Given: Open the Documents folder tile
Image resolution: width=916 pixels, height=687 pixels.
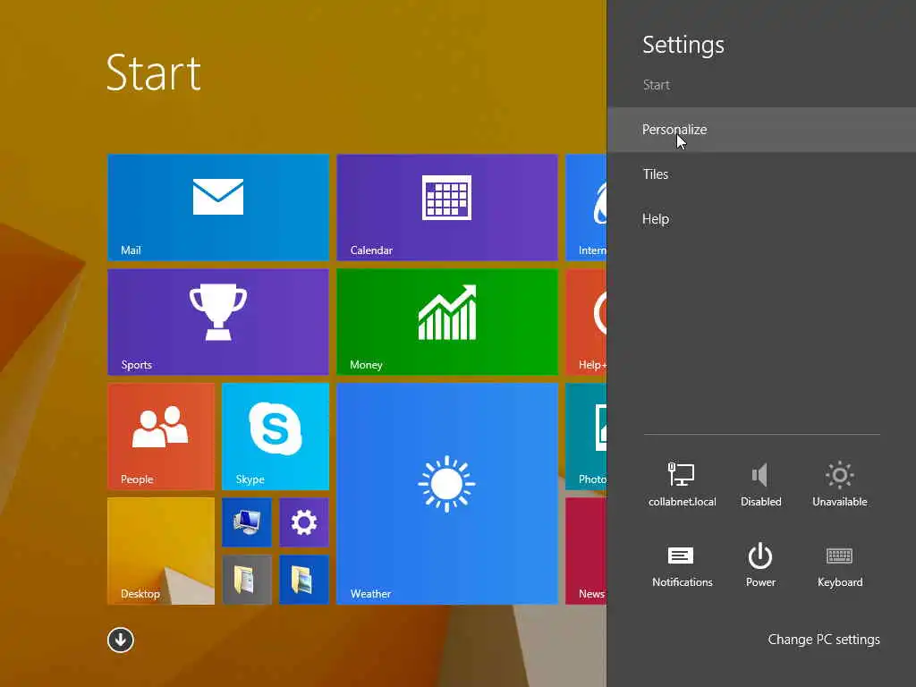Looking at the screenshot, I should 247,579.
